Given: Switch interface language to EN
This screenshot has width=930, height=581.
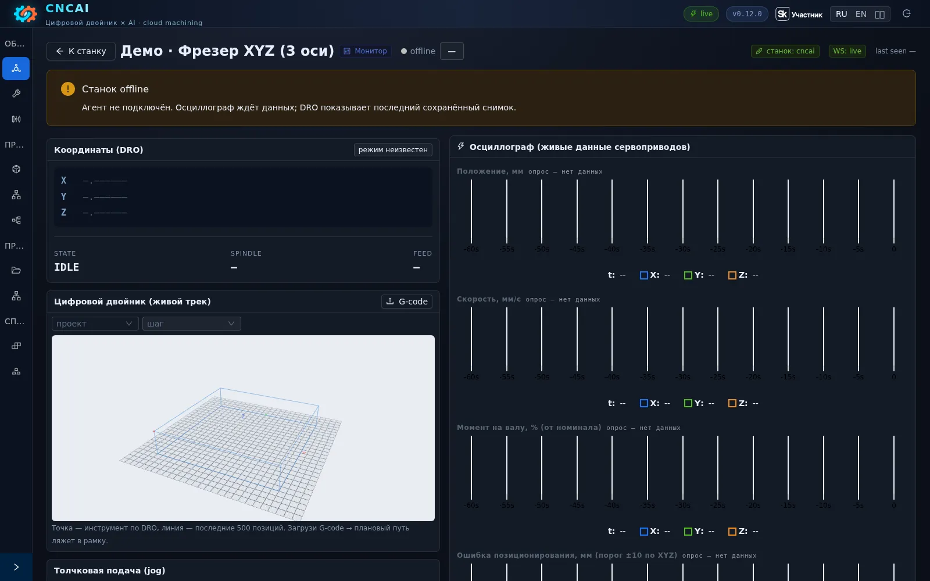Looking at the screenshot, I should [861, 14].
